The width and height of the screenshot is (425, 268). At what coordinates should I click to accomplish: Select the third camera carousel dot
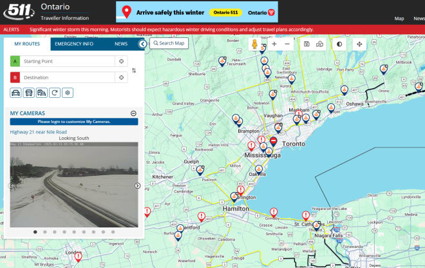[x=55, y=232]
